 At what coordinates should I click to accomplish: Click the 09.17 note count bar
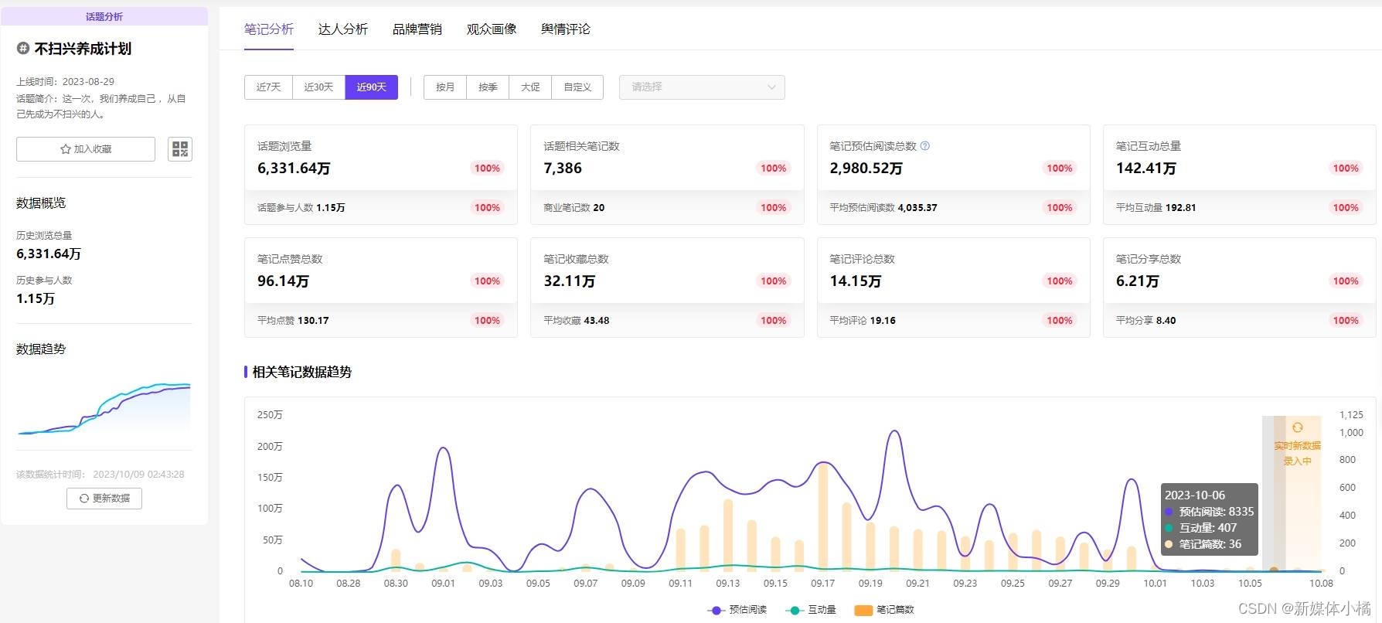823,516
